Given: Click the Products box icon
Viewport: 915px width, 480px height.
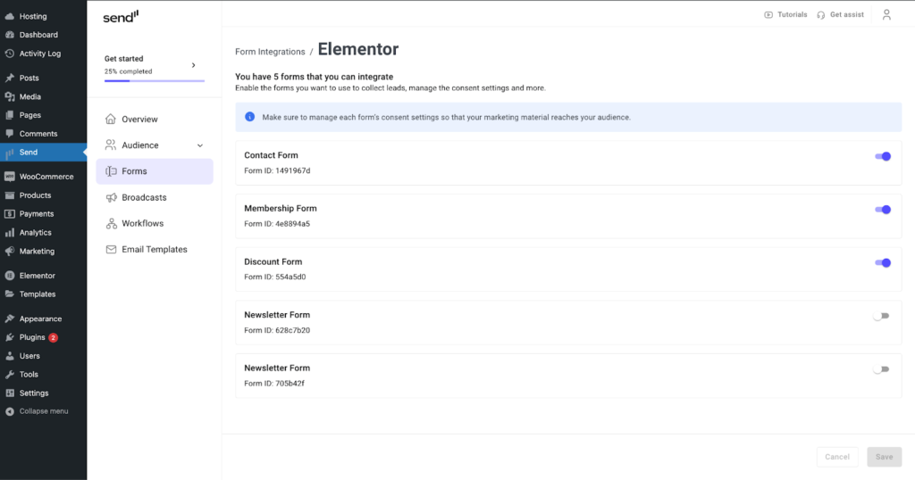Looking at the screenshot, I should click(9, 195).
